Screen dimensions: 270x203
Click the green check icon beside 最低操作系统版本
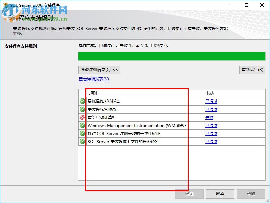coord(82,101)
